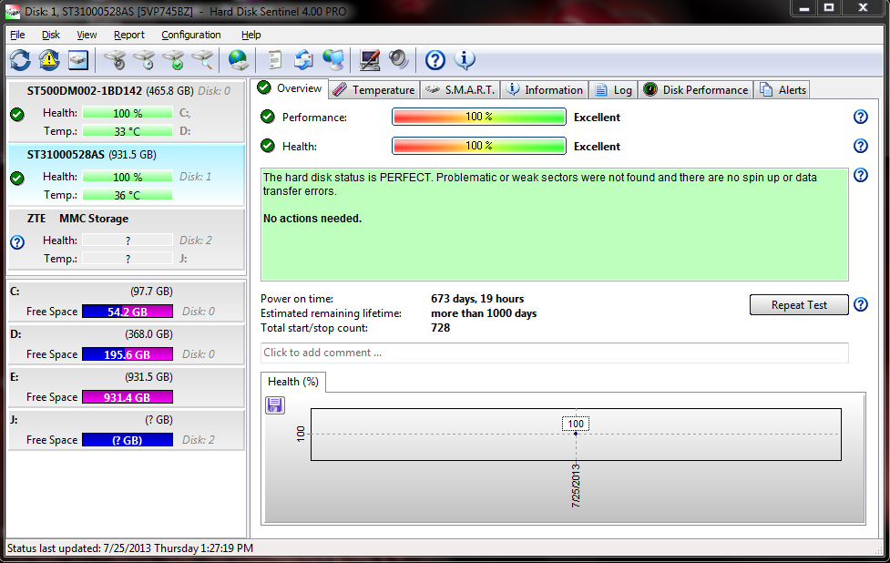Viewport: 890px width, 563px height.
Task: Switch to the Temperature tab
Action: coord(373,89)
